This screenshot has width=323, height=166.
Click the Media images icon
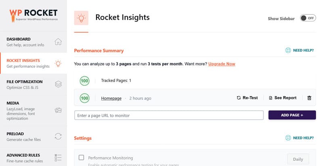58,110
